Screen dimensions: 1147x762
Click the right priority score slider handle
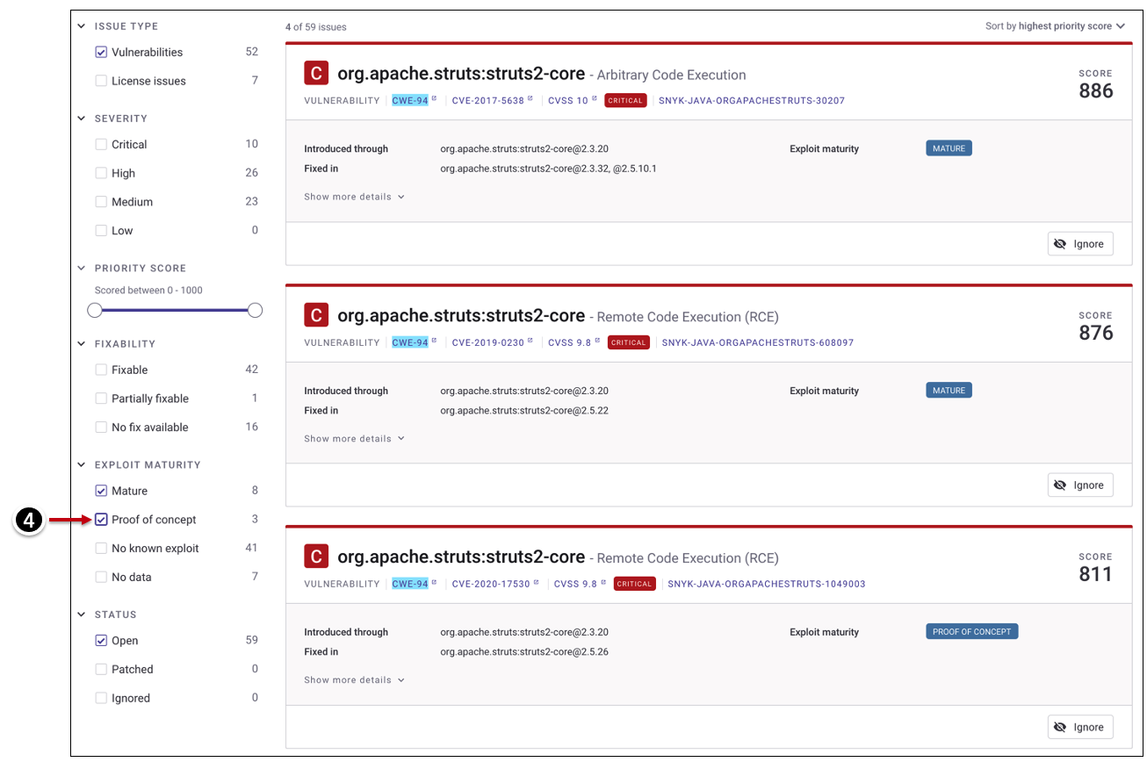pos(256,310)
